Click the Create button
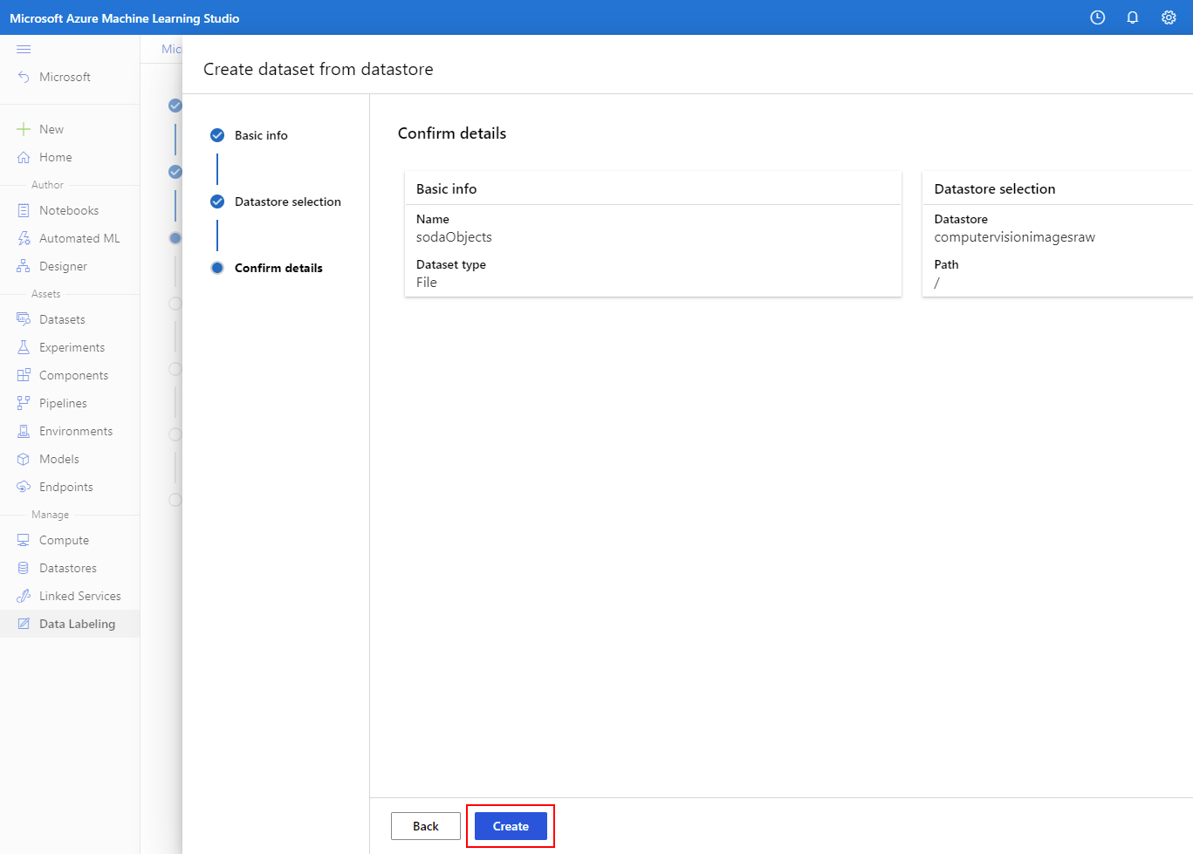Screen dimensions: 1193x854 [511, 826]
